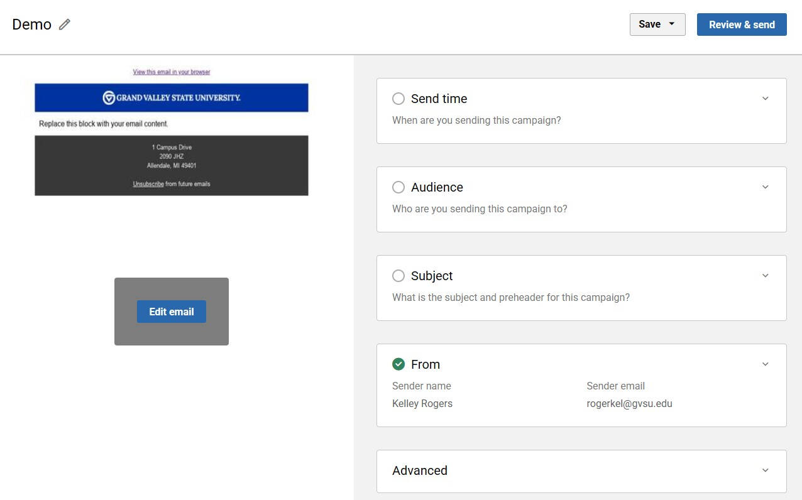Expand the From section chevron
This screenshot has height=500, width=802.
(765, 364)
